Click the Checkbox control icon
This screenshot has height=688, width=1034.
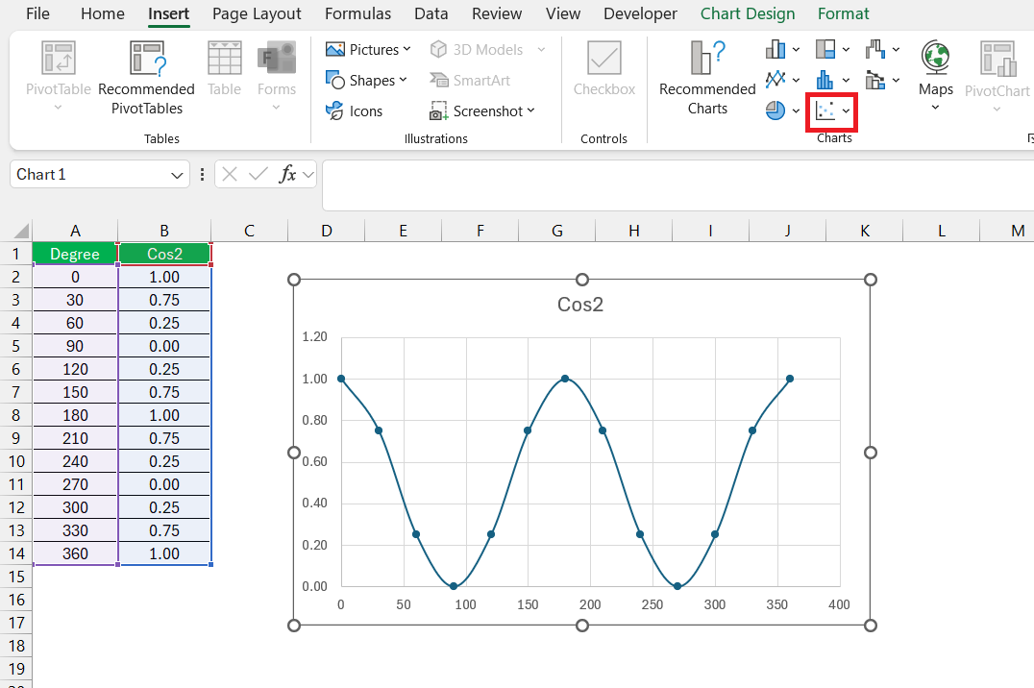coord(604,58)
